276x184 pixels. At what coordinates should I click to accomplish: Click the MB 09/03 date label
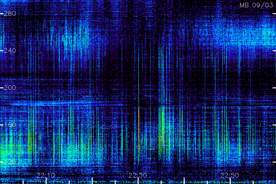pos(256,5)
